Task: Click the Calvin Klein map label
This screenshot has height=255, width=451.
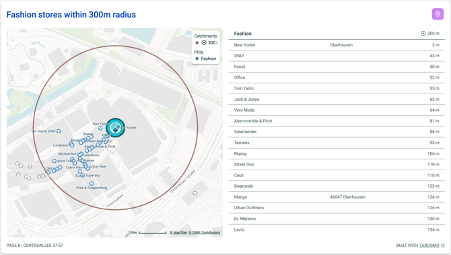Action: tap(75, 168)
